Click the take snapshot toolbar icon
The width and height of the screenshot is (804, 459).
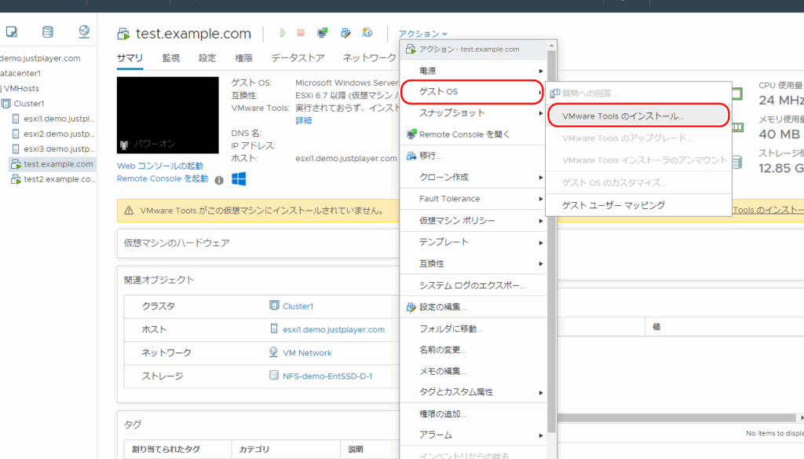point(367,33)
